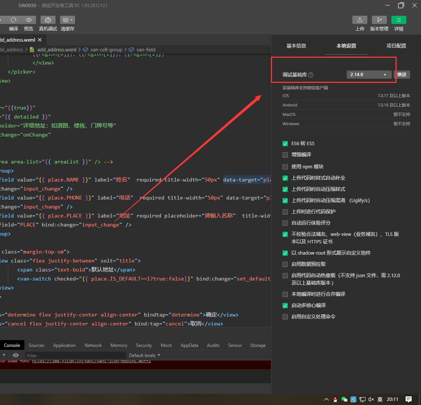This screenshot has width=421, height=405.
Task: Click the QQ penguin tray icon
Action: click(335, 399)
